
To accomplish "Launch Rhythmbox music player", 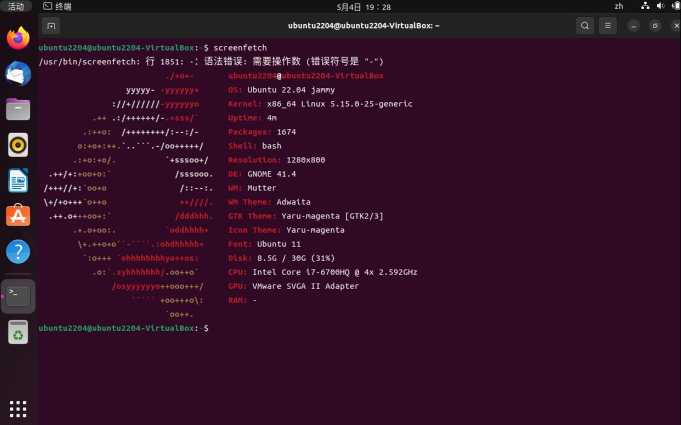I will coord(18,145).
